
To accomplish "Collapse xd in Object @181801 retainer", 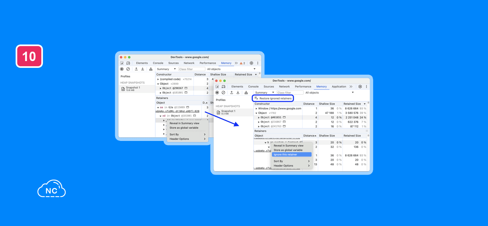I will pos(161,116).
